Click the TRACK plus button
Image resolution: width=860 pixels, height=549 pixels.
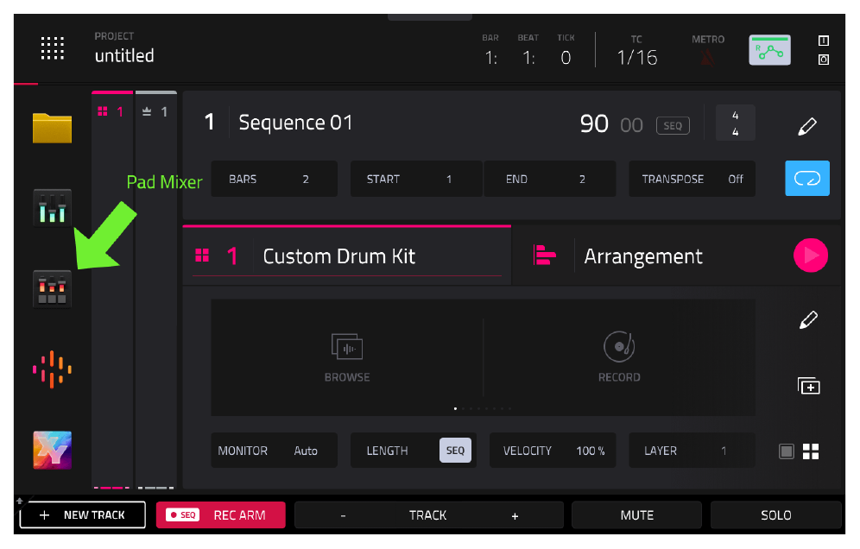[x=515, y=515]
